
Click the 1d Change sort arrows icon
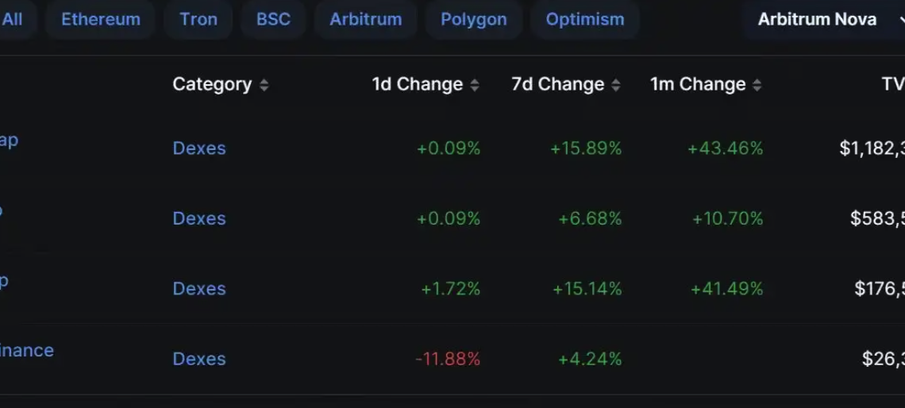tap(475, 85)
